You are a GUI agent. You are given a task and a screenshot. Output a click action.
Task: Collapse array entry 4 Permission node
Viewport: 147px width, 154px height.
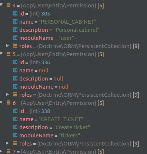point(1,5)
